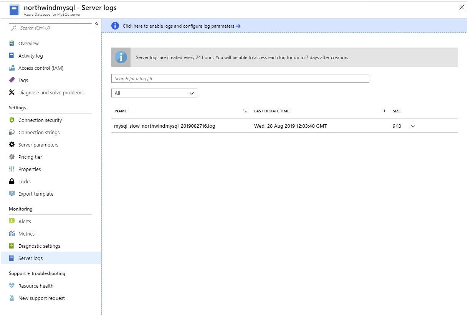468x316 pixels.
Task: Click the blue arrow after configure log parameters
Action: 238,26
